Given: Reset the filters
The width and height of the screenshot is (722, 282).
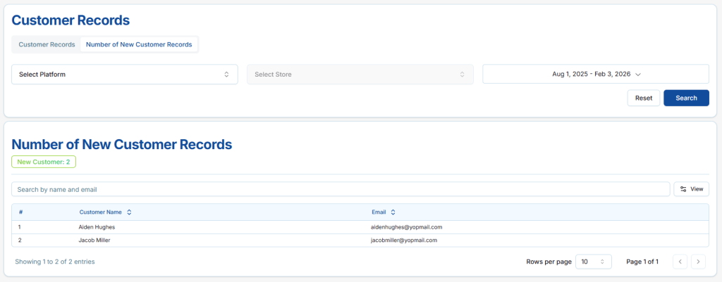Looking at the screenshot, I should [643, 98].
